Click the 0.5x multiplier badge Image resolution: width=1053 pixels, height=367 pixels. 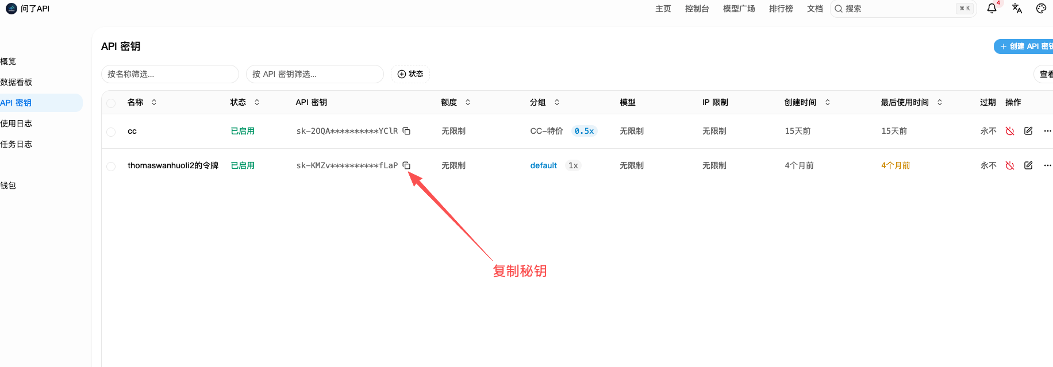584,131
